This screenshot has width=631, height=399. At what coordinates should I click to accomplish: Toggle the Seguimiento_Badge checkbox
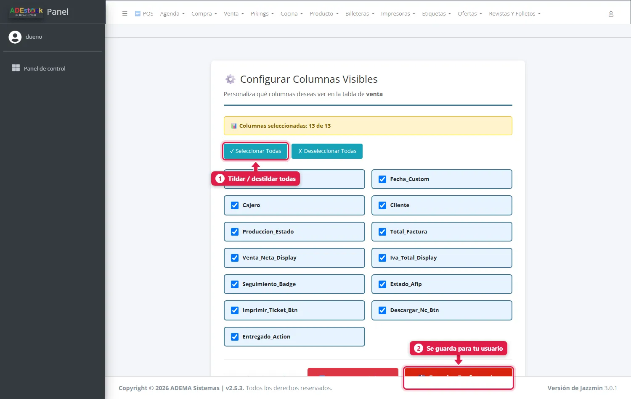(235, 284)
